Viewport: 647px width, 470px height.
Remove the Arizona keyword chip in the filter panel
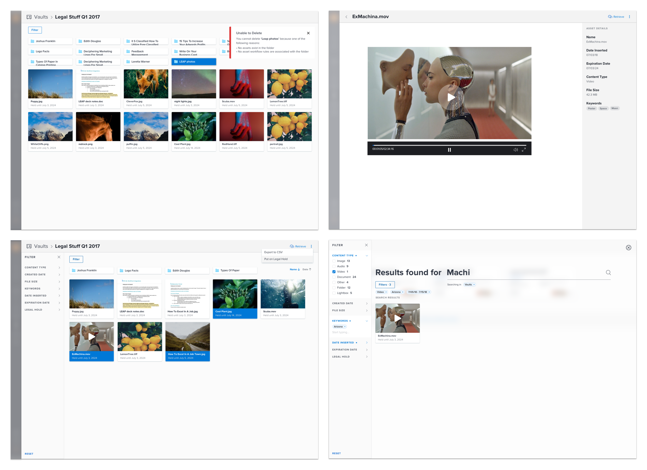coord(345,326)
